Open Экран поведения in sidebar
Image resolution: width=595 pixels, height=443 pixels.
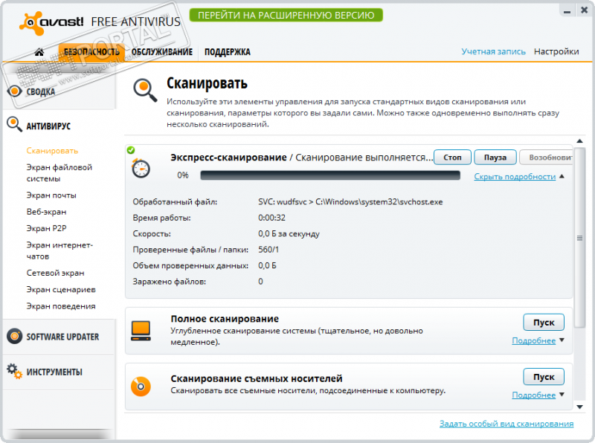pos(61,306)
